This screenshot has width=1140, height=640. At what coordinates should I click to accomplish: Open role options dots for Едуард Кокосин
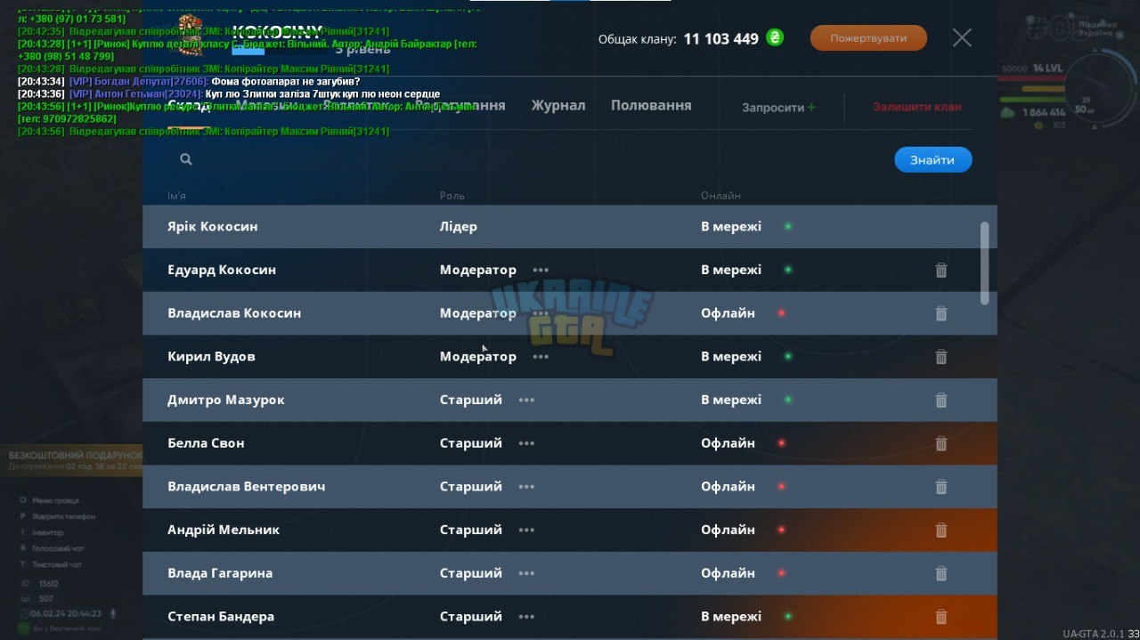(541, 270)
